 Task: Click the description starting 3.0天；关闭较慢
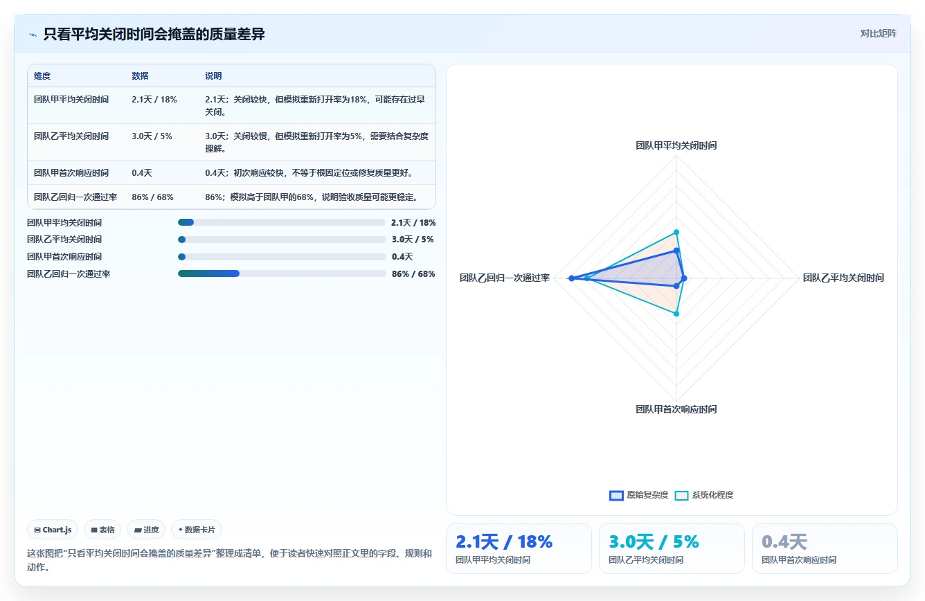click(x=316, y=143)
